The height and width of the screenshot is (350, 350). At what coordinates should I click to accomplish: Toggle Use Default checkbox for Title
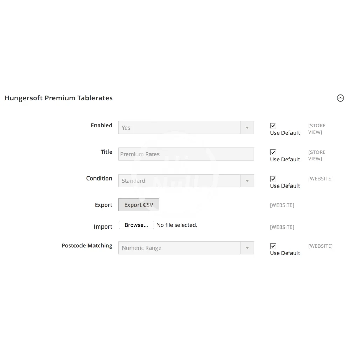pos(273,152)
